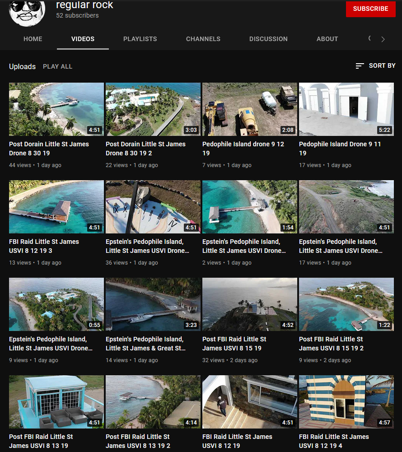Open the 4:57 duration striped building thumbnail
Screen dimensions: 402x452
(x=346, y=401)
